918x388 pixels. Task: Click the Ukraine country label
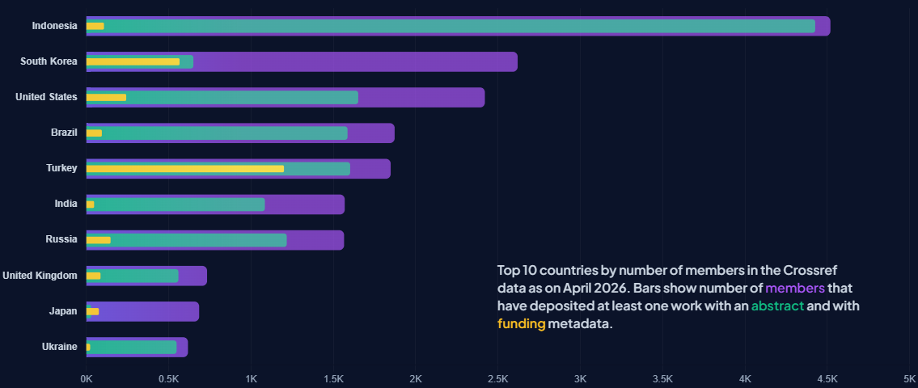click(x=60, y=347)
